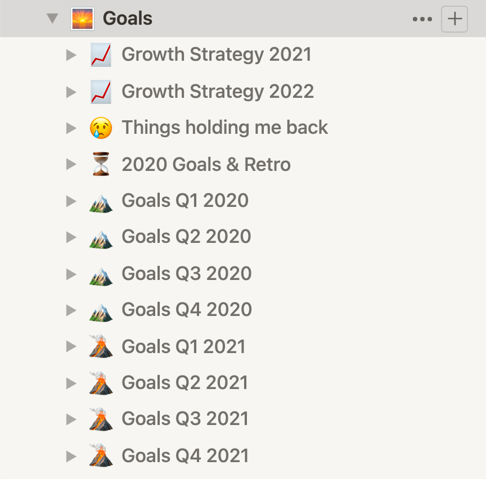
Task: Click the sunrise icon on Goals
Action: (83, 18)
